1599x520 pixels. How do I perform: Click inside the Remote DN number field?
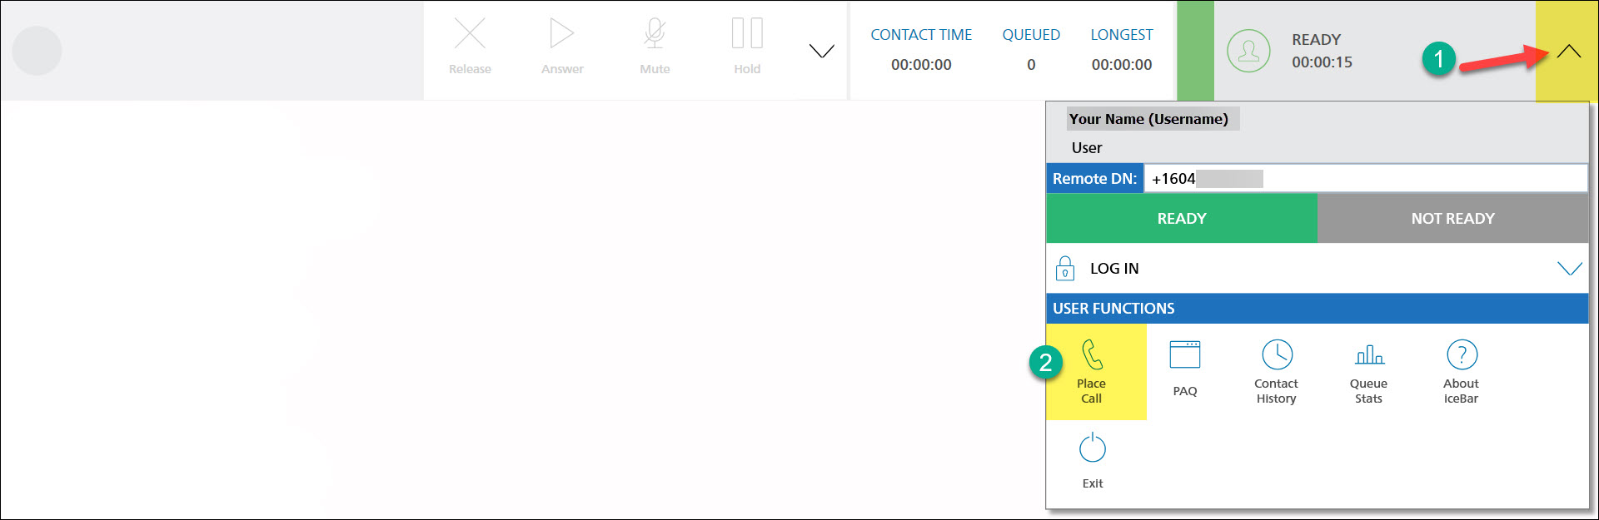[1366, 179]
